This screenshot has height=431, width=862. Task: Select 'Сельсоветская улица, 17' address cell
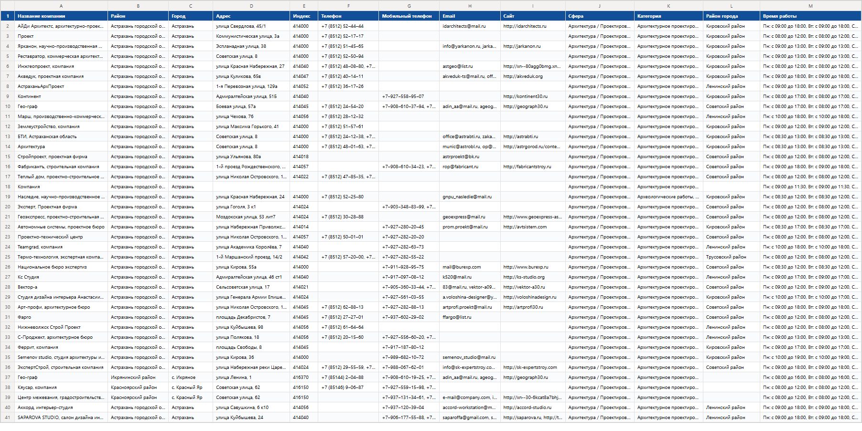coord(251,287)
